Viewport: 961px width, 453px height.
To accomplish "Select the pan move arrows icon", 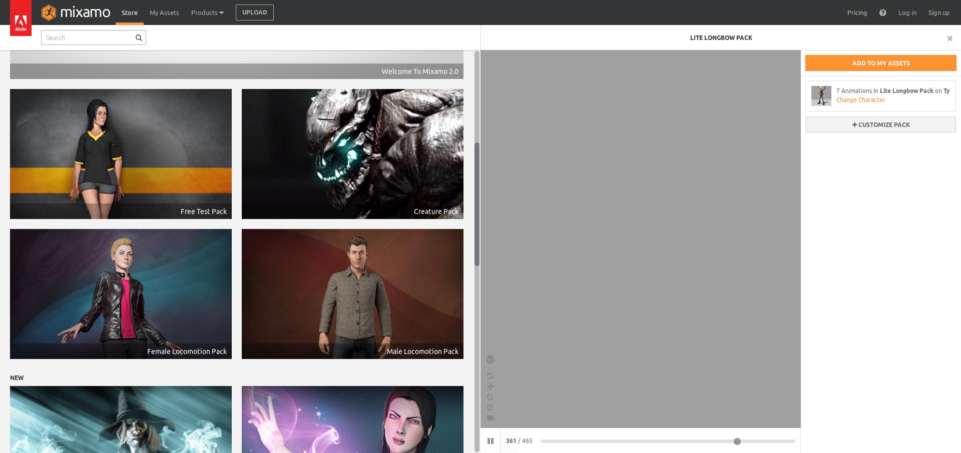I will point(490,386).
